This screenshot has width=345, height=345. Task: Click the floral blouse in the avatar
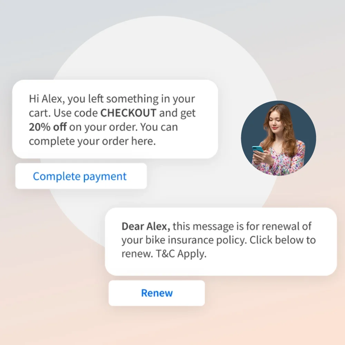pyautogui.click(x=288, y=162)
